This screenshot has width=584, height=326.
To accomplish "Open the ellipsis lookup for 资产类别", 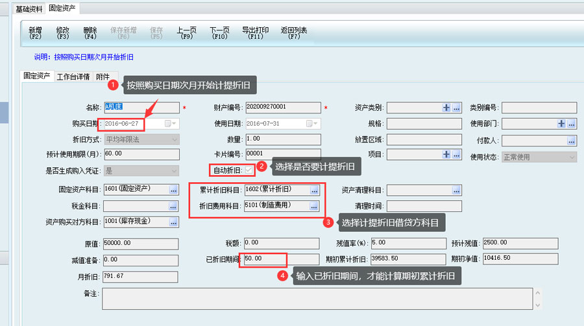I will (x=457, y=108).
